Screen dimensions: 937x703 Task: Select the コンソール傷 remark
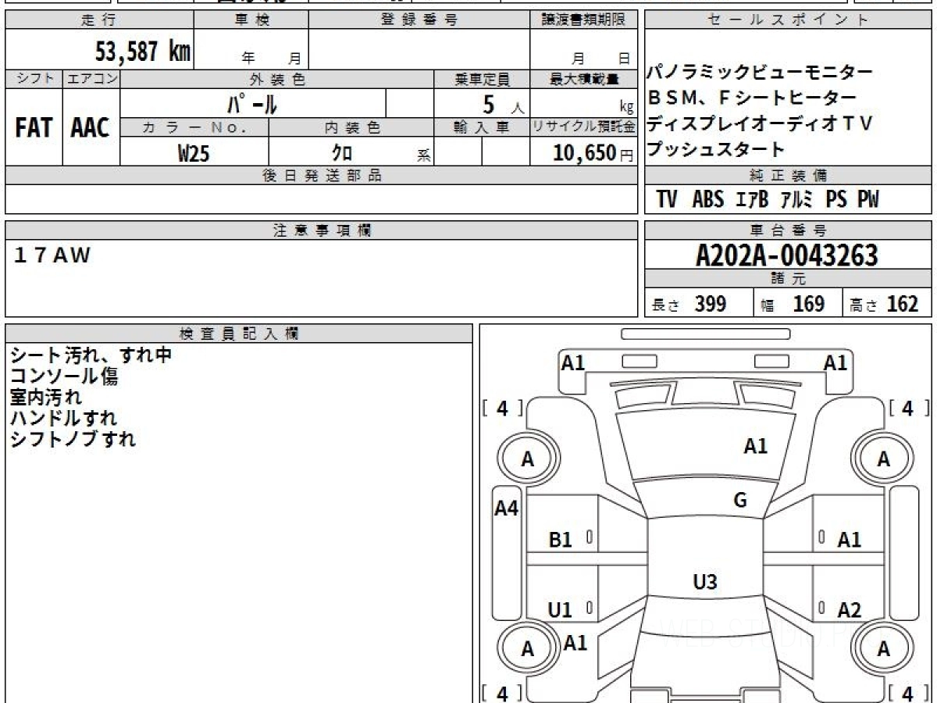click(64, 376)
